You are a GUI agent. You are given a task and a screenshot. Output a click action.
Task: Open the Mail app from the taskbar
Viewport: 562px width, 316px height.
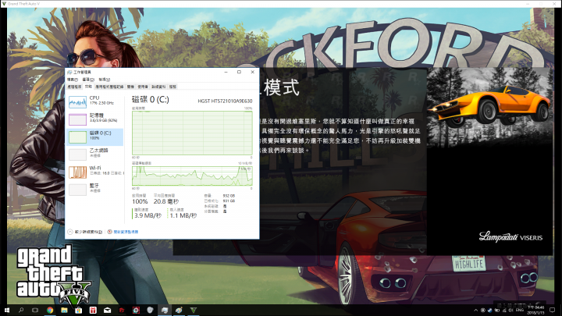(107, 311)
